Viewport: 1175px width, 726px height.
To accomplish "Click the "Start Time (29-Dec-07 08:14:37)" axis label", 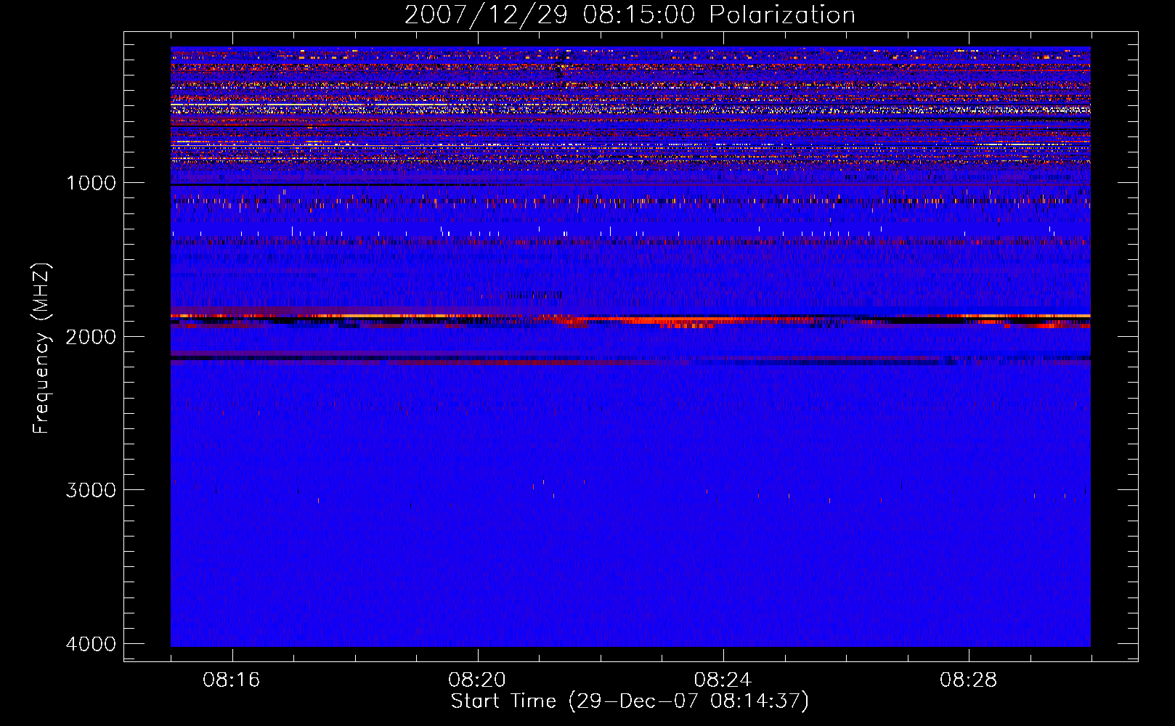I will (630, 701).
